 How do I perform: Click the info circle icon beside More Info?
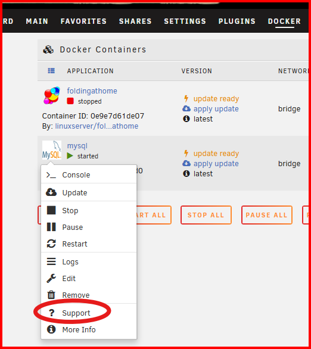coord(51,329)
